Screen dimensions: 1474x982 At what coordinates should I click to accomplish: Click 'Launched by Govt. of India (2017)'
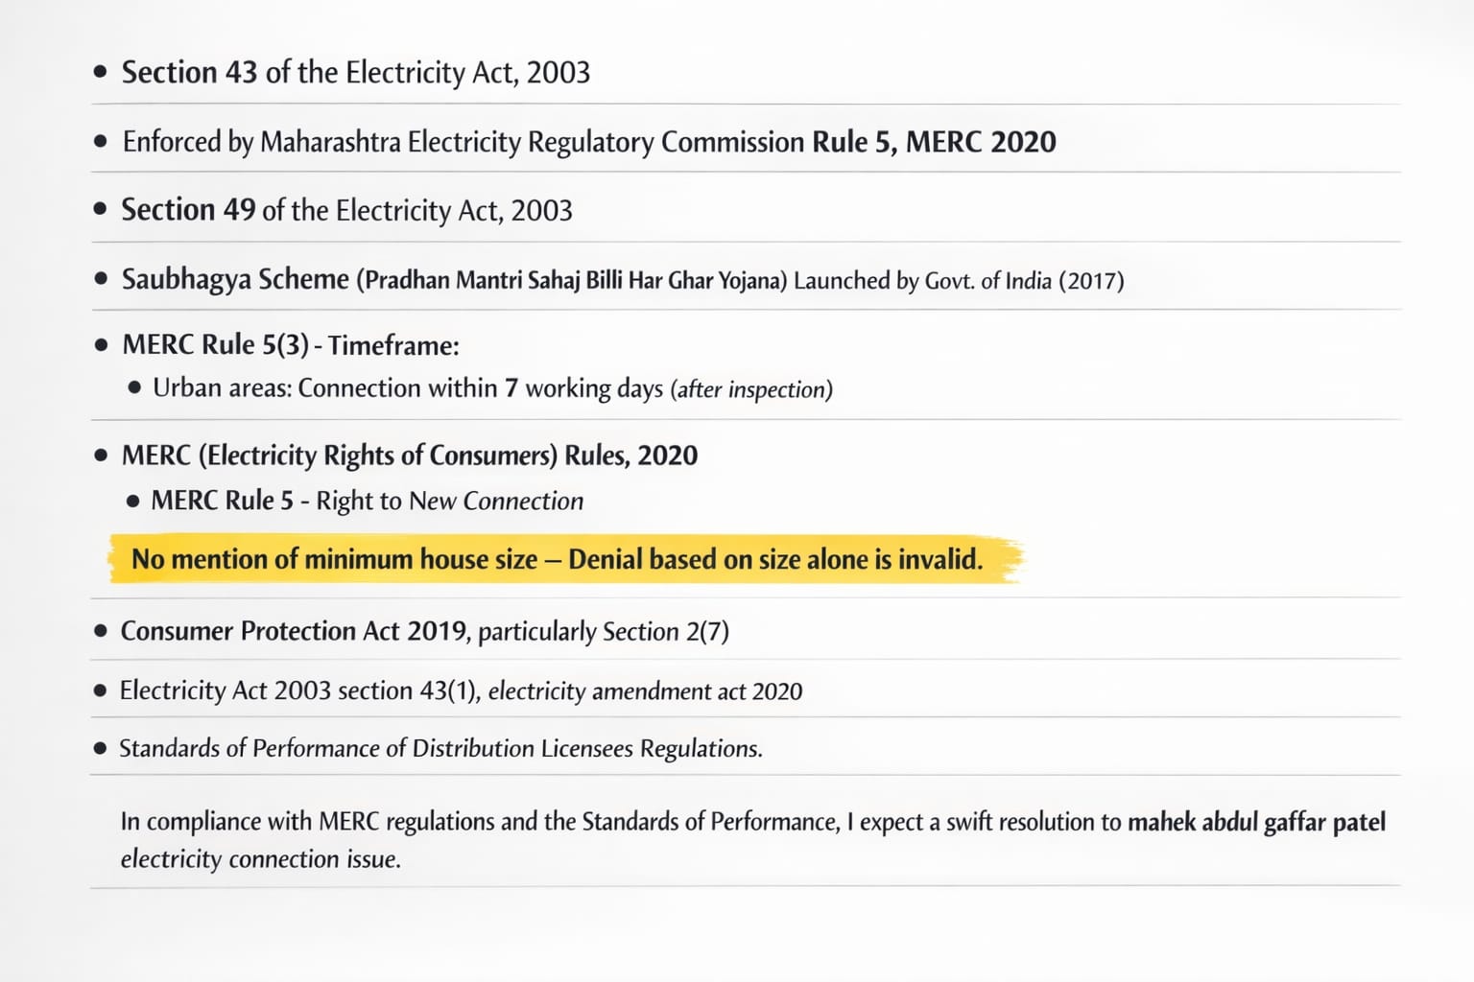pyautogui.click(x=959, y=280)
